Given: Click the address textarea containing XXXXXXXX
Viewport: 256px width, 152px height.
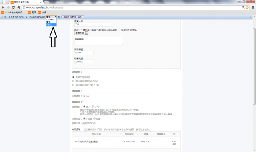Looking at the screenshot, I should [99, 41].
